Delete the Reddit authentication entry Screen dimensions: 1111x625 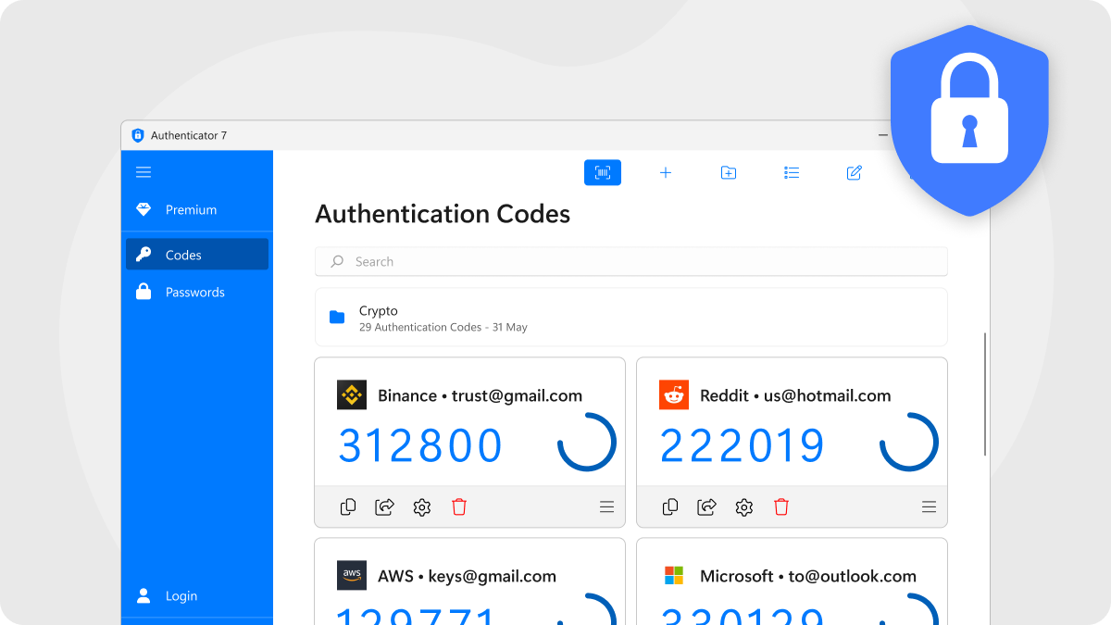coord(781,506)
